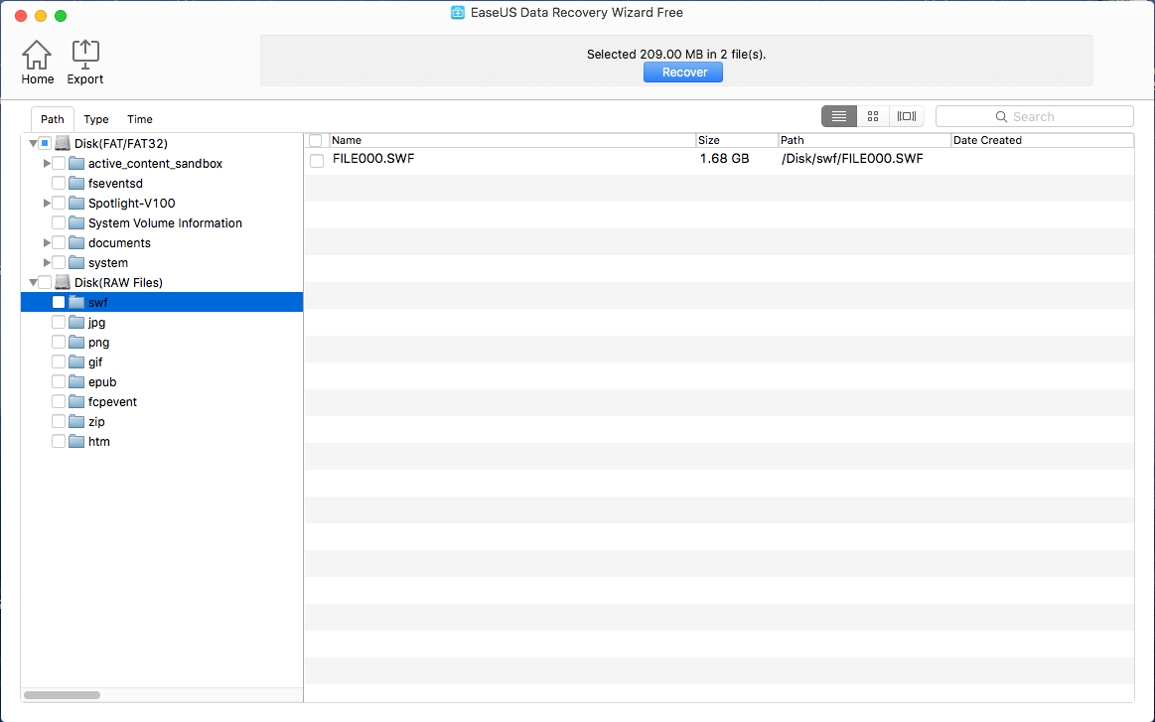Expand the documents folder arrow

tap(47, 242)
